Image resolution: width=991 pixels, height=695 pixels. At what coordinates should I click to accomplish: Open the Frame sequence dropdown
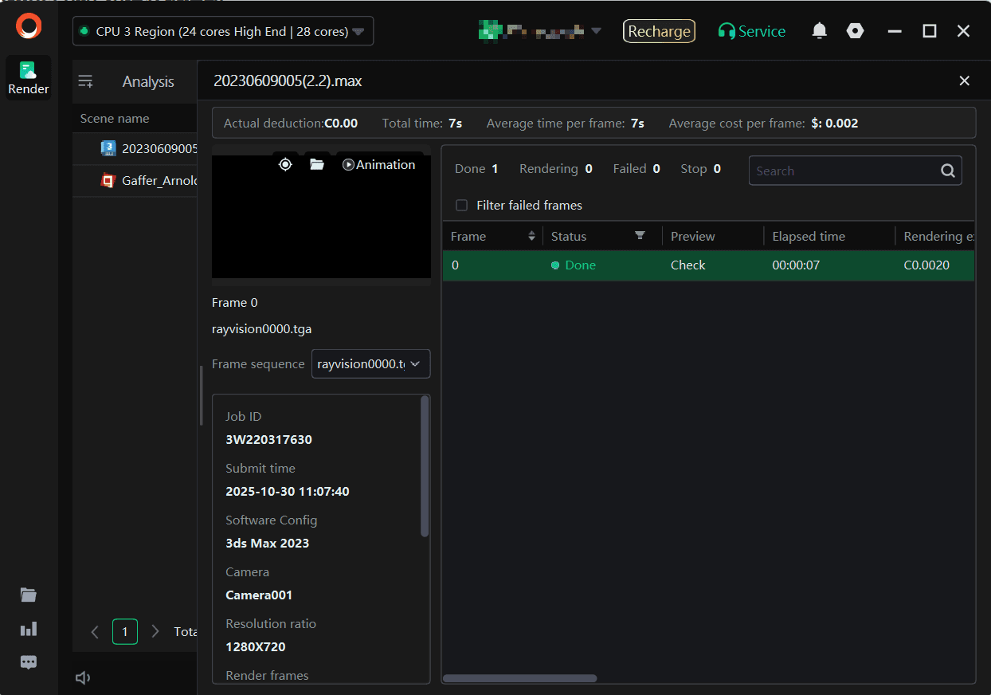[x=370, y=363]
